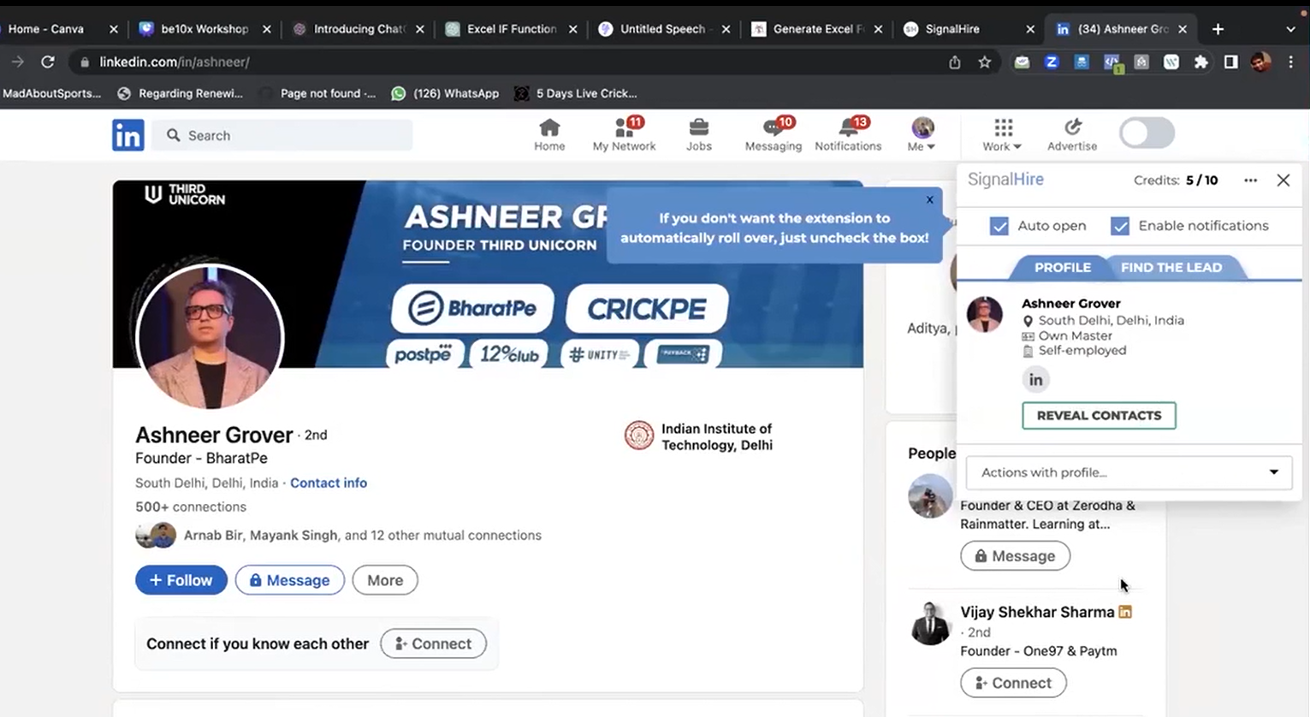1310x717 pixels.
Task: Open Ashneer Grover's profile photo
Action: point(210,336)
